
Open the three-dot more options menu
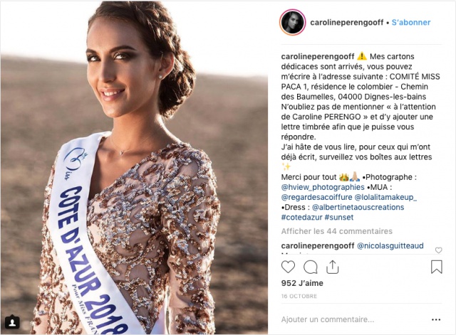tap(436, 319)
